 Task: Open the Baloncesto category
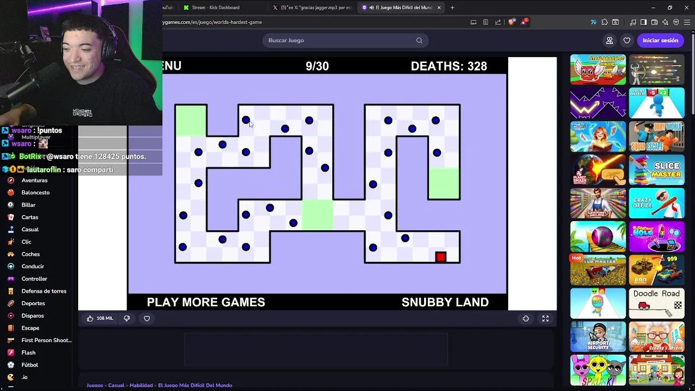[35, 193]
